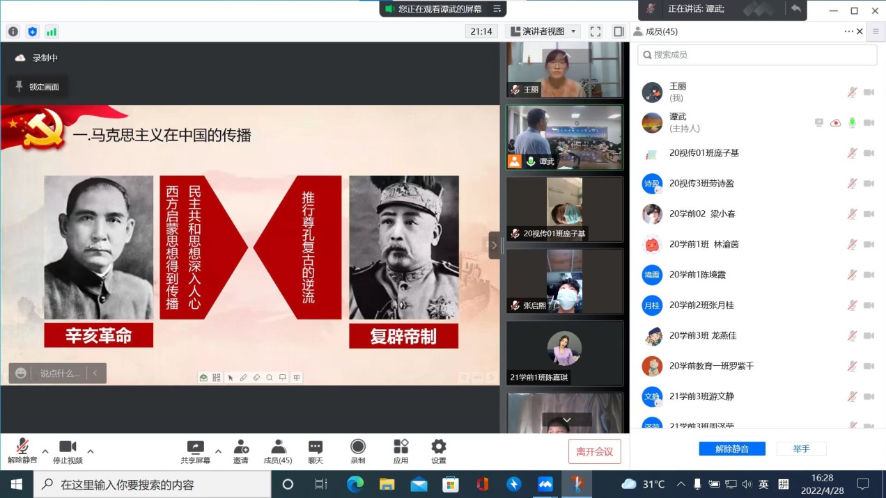Click Members (成员(45)) in the toolbar
886x498 pixels.
pyautogui.click(x=278, y=451)
